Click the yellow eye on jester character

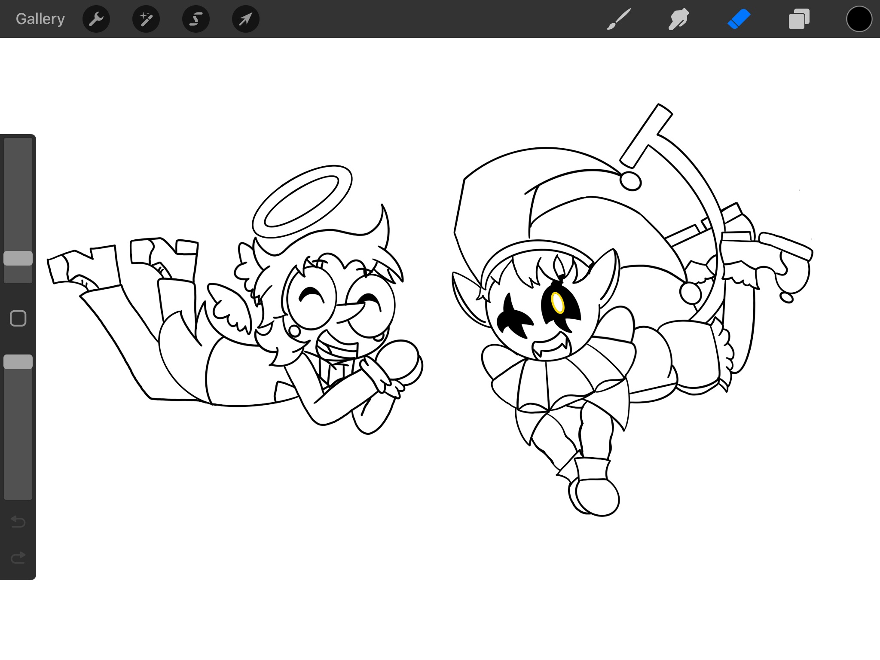[558, 302]
